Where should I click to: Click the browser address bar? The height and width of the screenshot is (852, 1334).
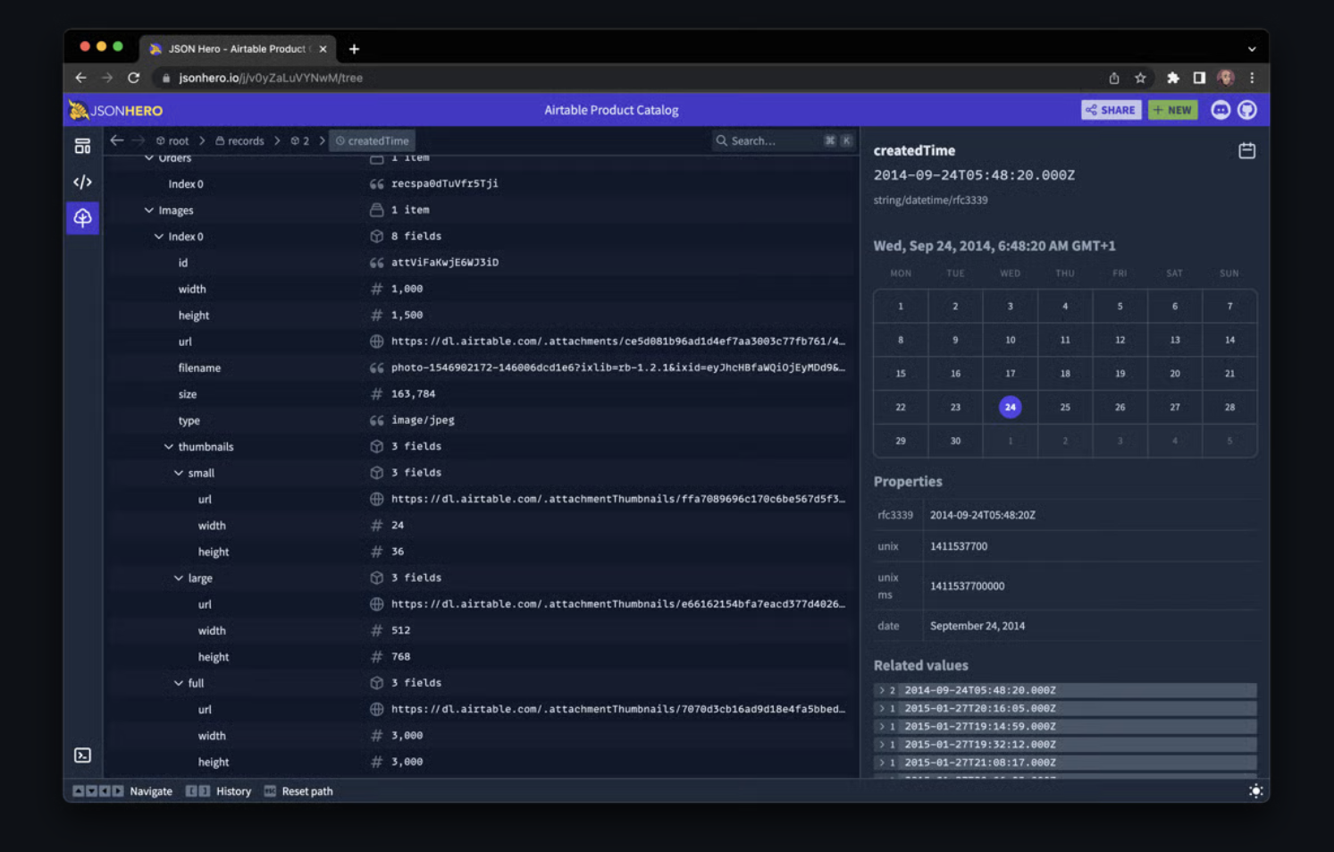point(625,78)
